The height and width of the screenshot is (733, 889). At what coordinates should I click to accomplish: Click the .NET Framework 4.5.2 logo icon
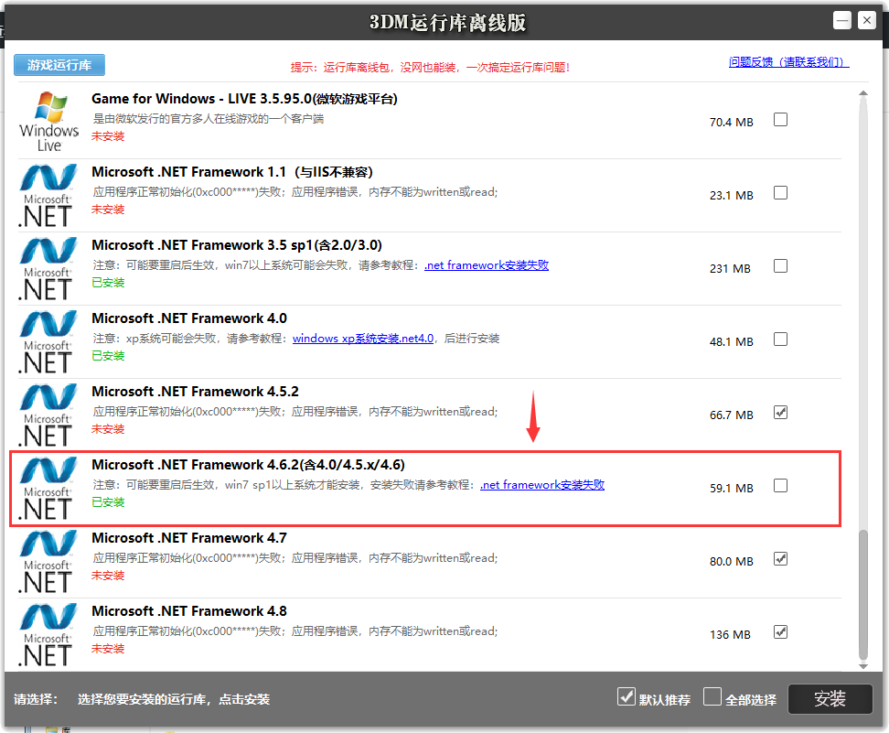pyautogui.click(x=48, y=415)
